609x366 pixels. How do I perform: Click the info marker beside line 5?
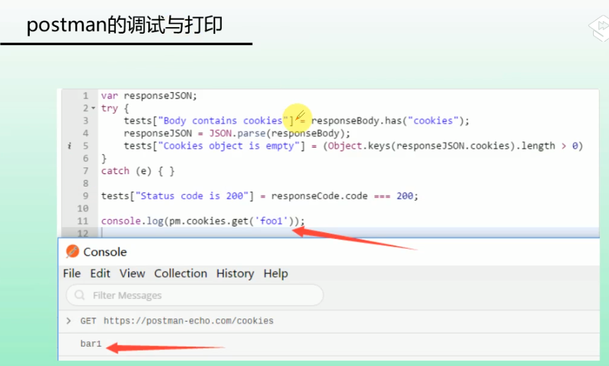point(70,146)
